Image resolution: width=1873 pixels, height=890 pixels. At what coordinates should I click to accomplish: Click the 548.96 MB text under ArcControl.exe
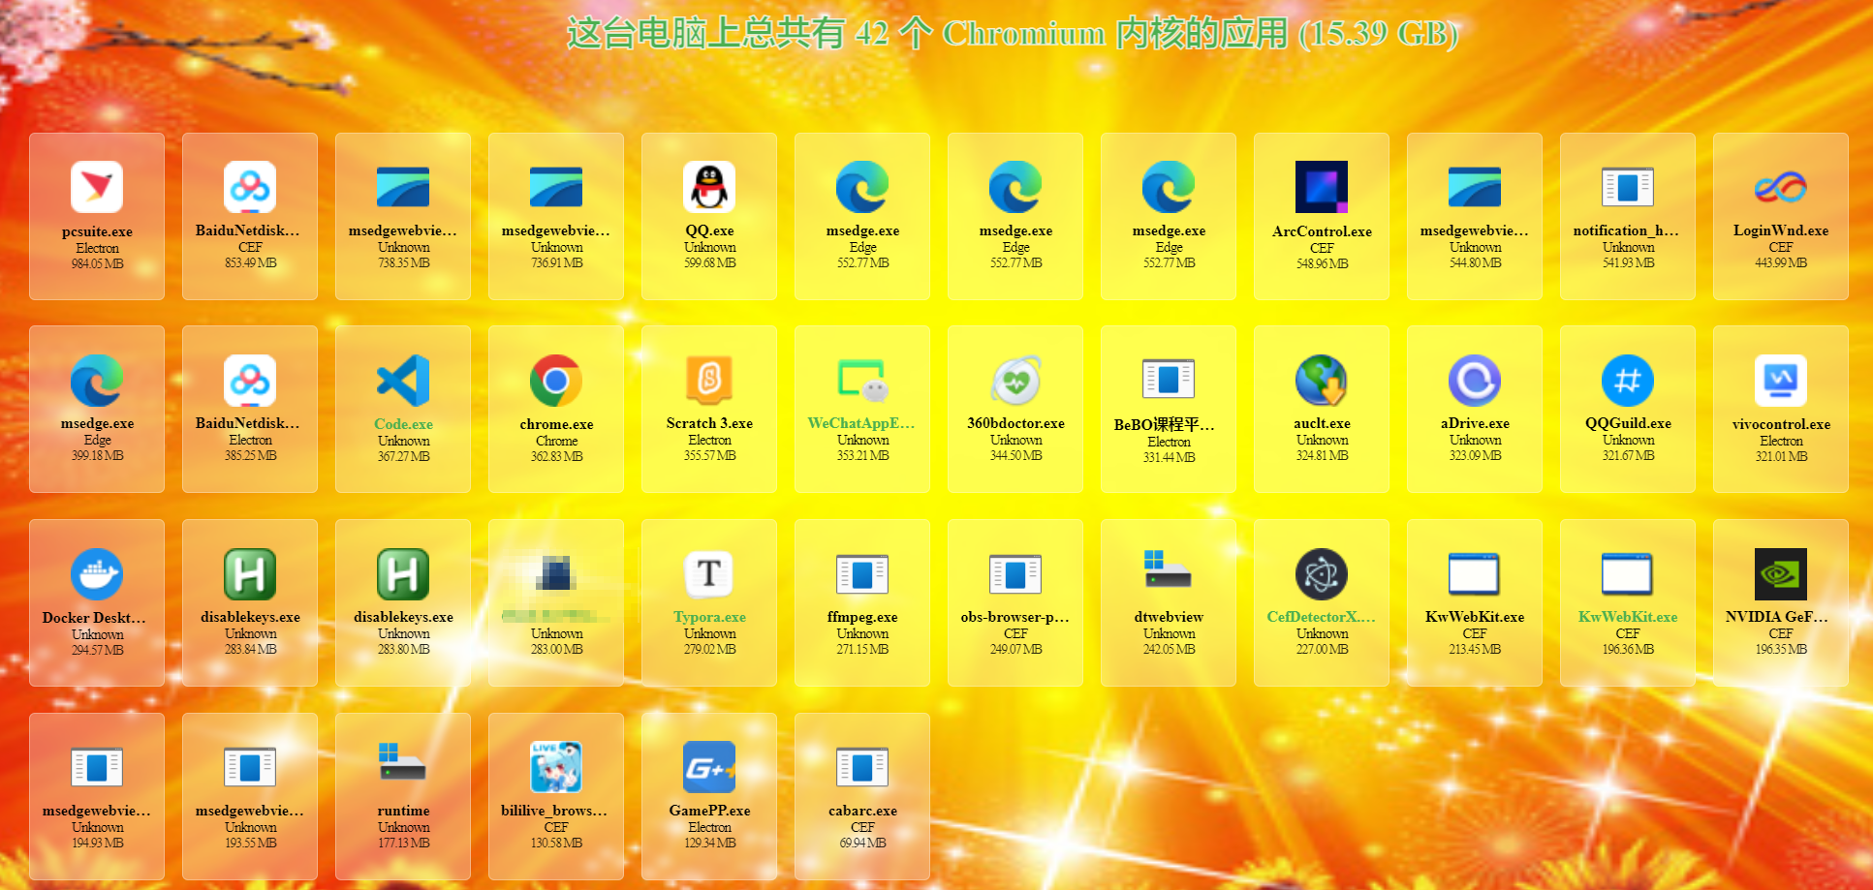(1322, 263)
